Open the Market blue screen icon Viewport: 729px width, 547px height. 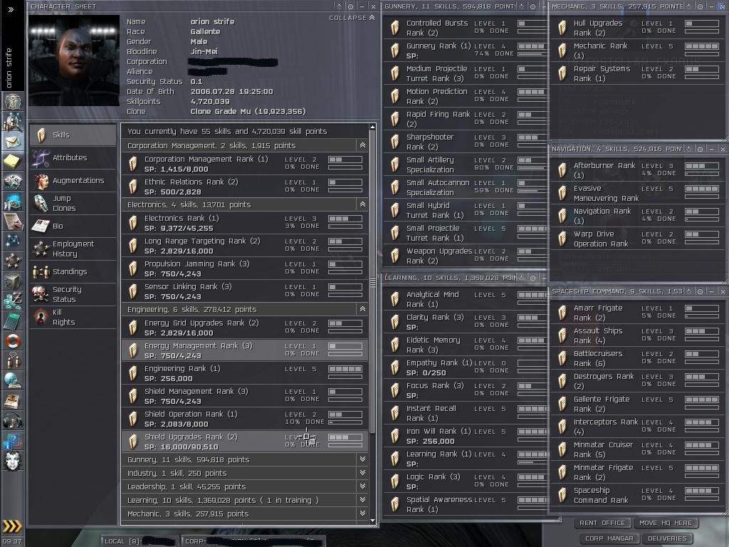click(13, 202)
